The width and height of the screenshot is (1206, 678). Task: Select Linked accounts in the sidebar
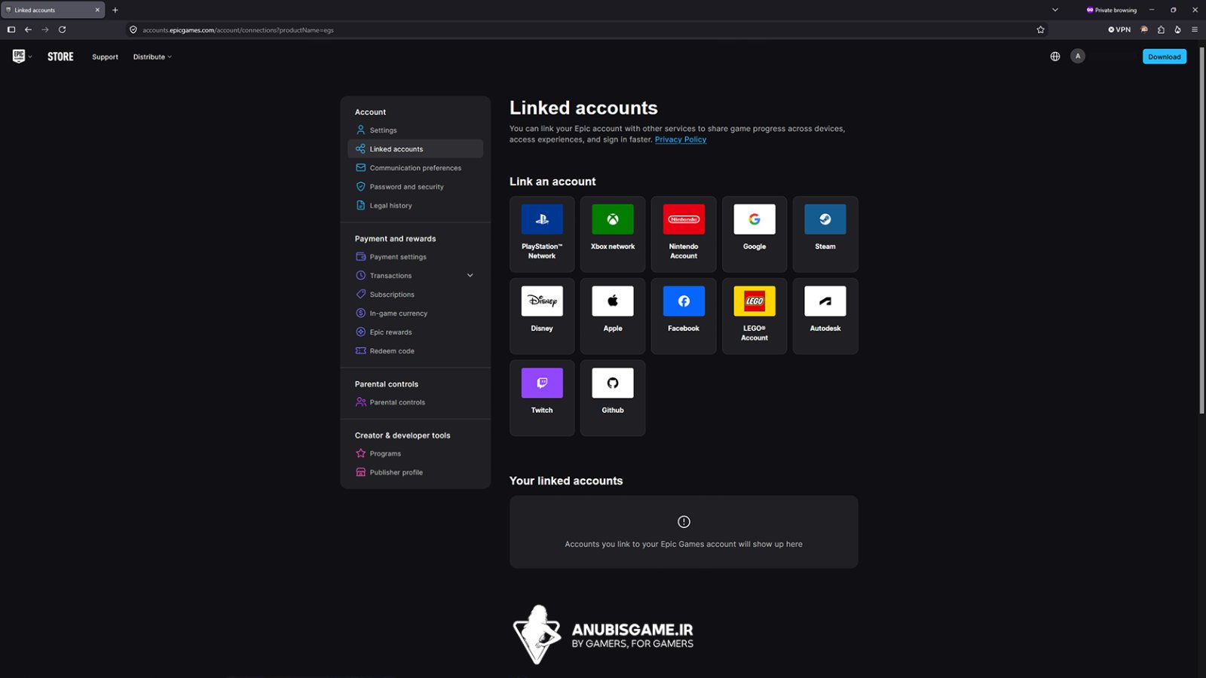(x=415, y=149)
